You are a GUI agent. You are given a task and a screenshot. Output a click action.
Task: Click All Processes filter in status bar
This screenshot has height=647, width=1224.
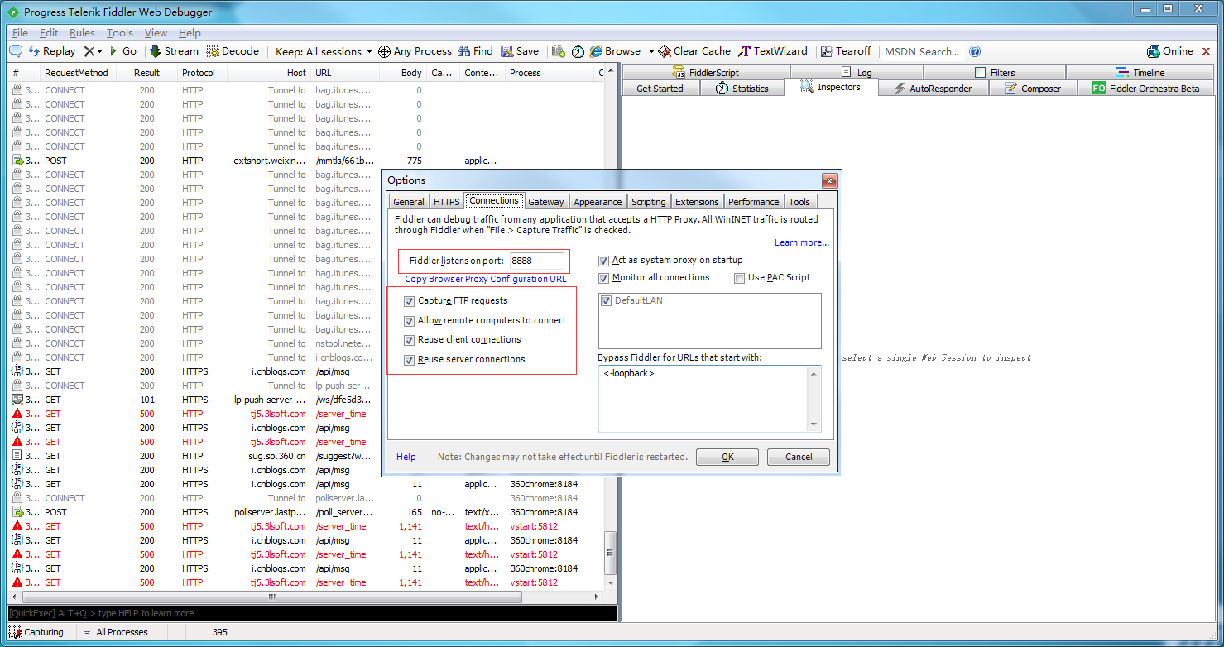115,632
